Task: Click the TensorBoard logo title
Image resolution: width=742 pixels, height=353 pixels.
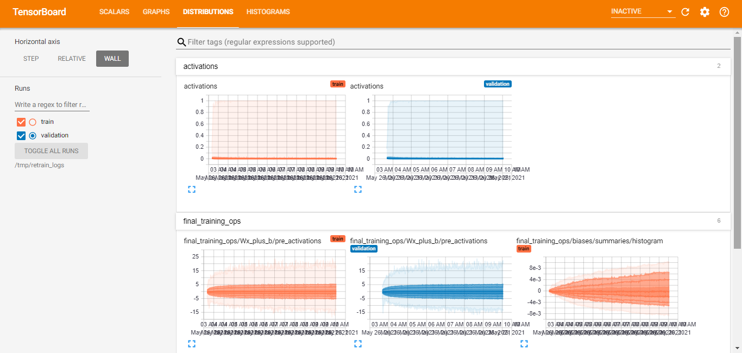Action: coord(39,11)
